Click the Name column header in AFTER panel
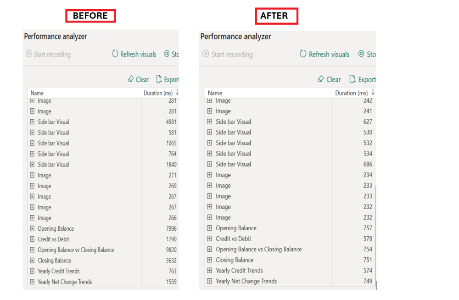This screenshot has height=300, width=459. click(215, 93)
